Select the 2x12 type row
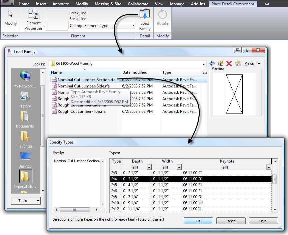This screenshot has height=235, width=288. click(x=190, y=209)
